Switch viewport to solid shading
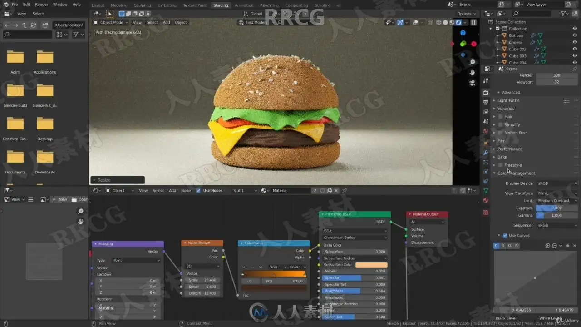Viewport: 581px width, 327px height. pyautogui.click(x=445, y=22)
